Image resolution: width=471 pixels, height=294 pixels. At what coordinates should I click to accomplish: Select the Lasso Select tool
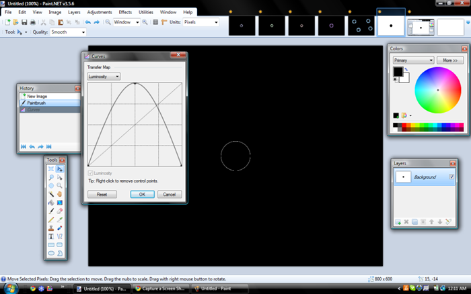pyautogui.click(x=51, y=177)
